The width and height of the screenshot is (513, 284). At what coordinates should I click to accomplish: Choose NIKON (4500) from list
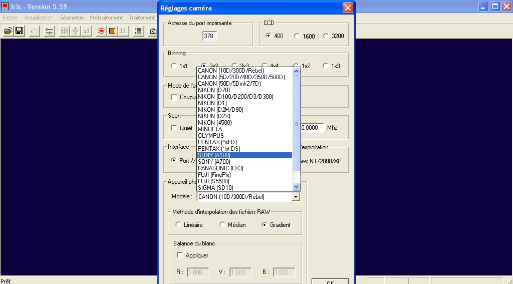tap(244, 123)
